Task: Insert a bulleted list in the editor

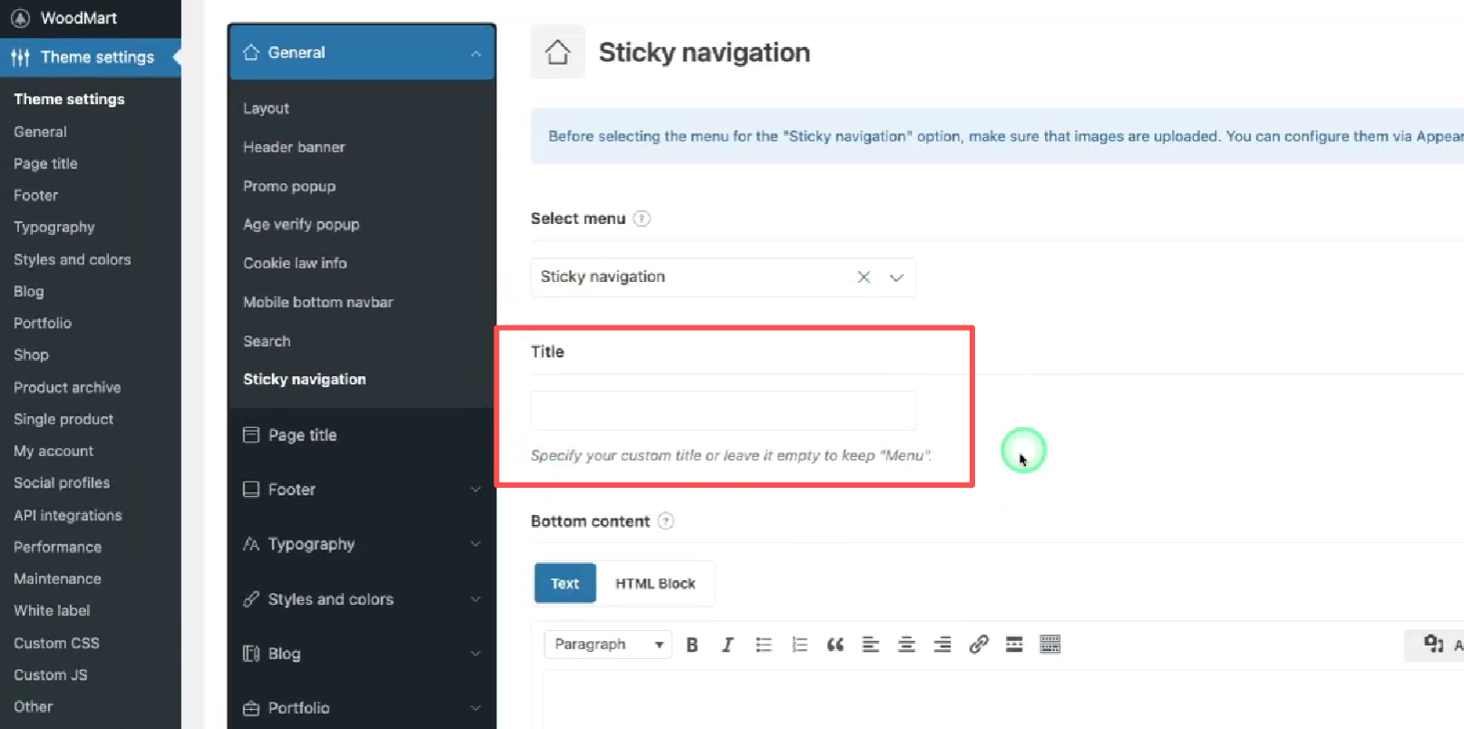Action: click(764, 645)
